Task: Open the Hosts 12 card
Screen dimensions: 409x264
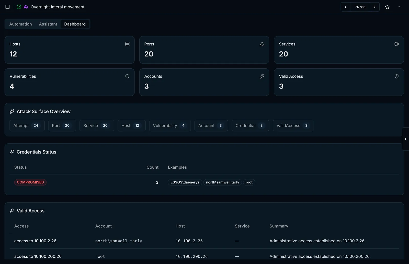Action: tap(70, 50)
